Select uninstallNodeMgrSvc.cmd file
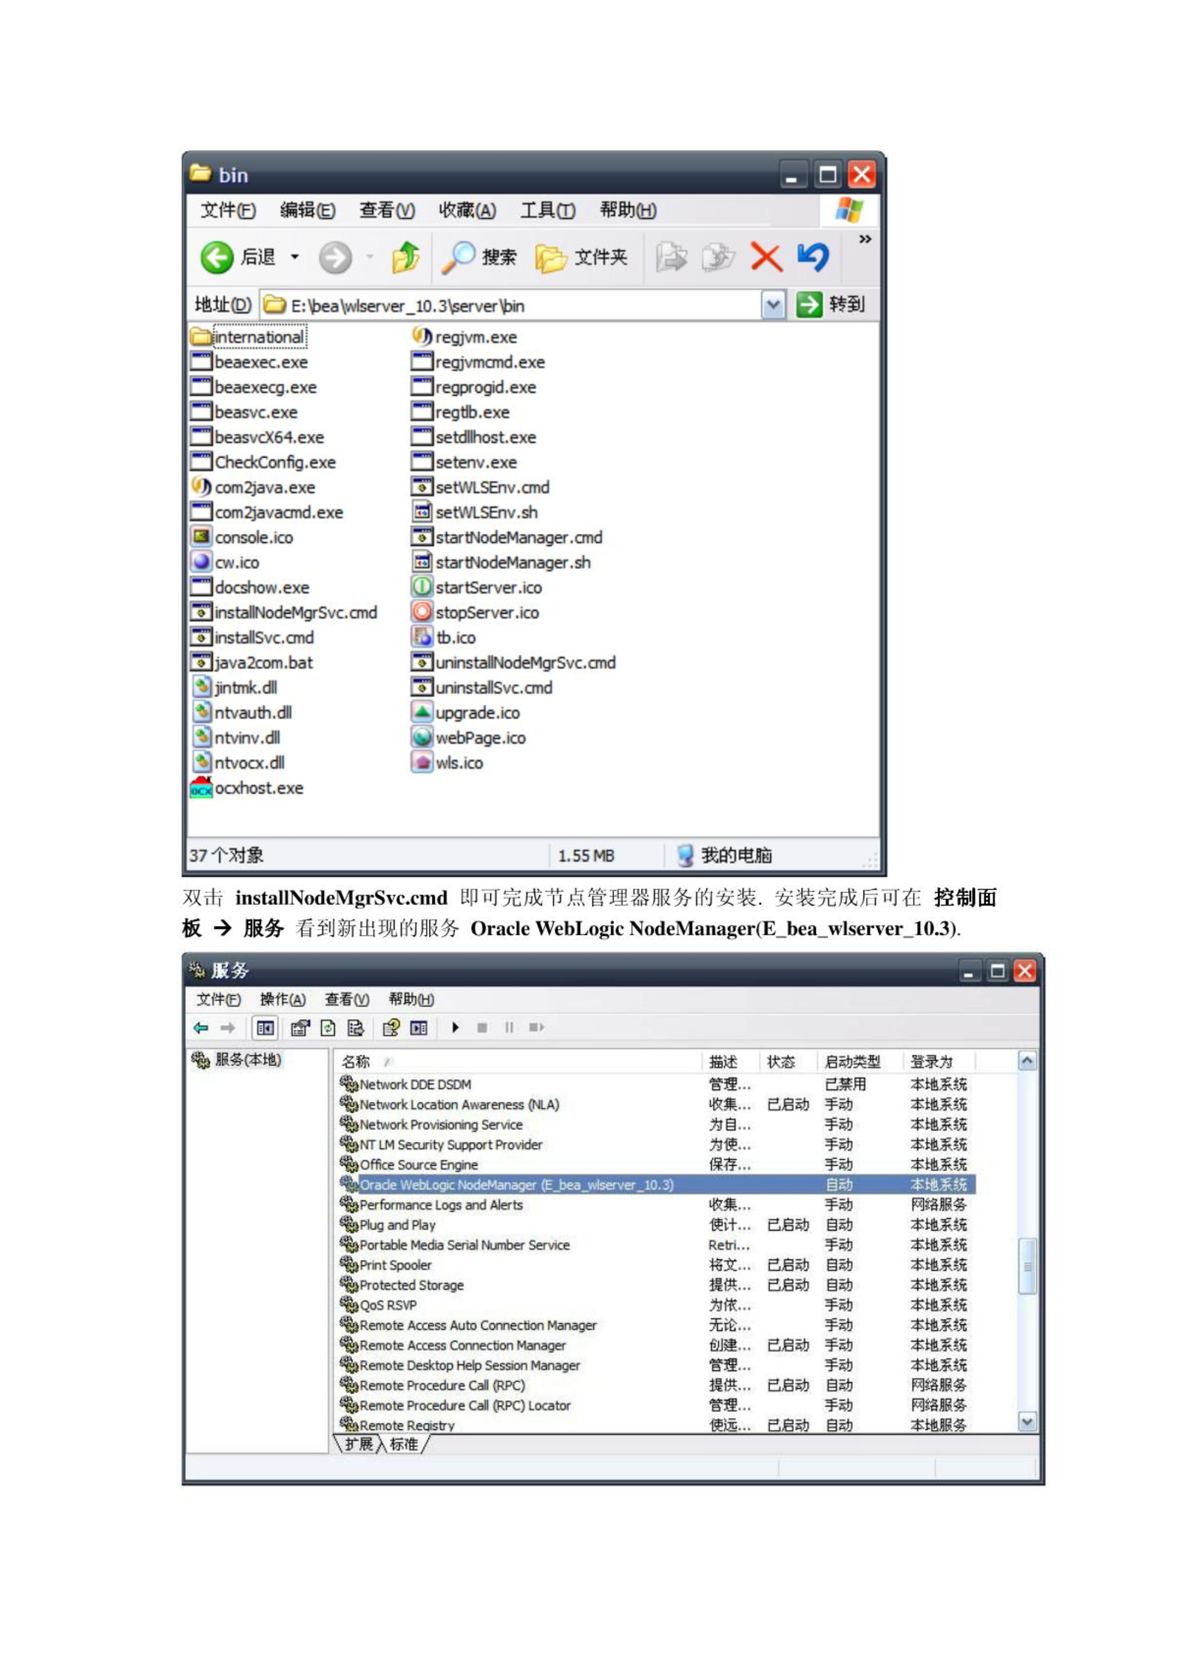This screenshot has width=1179, height=1666. pos(513,663)
